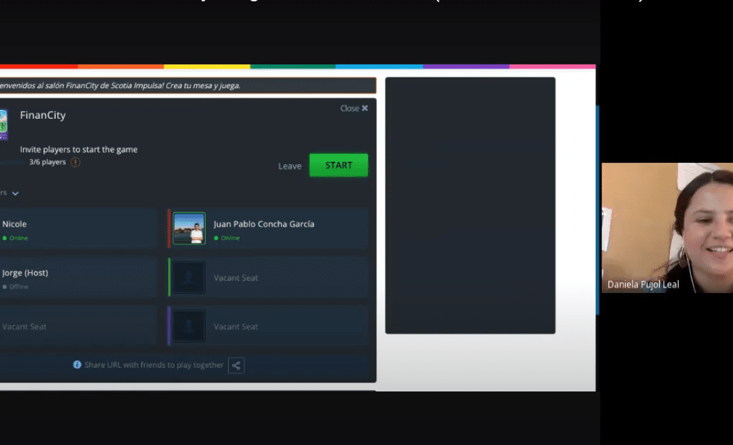Image resolution: width=733 pixels, height=445 pixels.
Task: Click the FinanCity game cover thumbnail
Action: [4, 124]
